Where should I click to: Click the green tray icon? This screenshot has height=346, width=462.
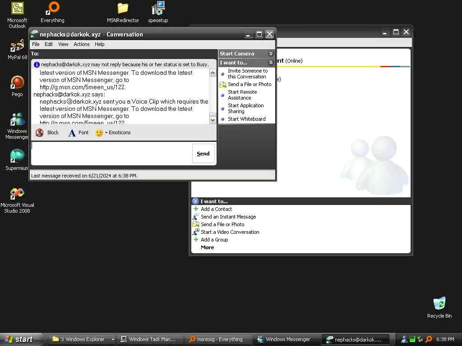412,339
